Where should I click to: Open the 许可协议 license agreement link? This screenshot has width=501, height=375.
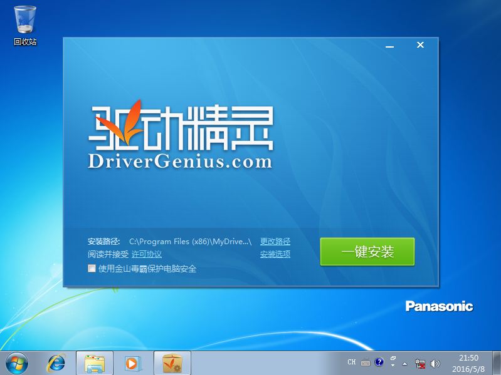[x=147, y=254]
